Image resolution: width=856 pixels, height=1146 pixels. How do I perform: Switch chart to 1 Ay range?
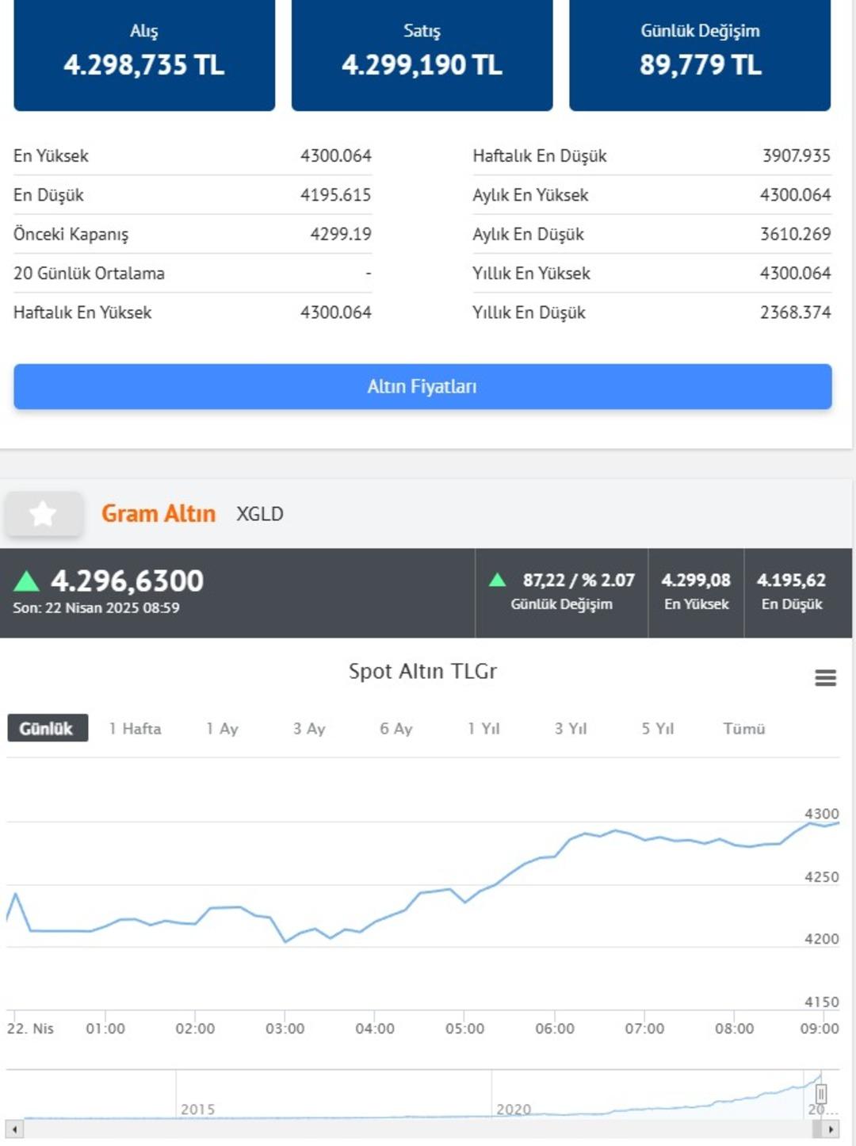(222, 728)
